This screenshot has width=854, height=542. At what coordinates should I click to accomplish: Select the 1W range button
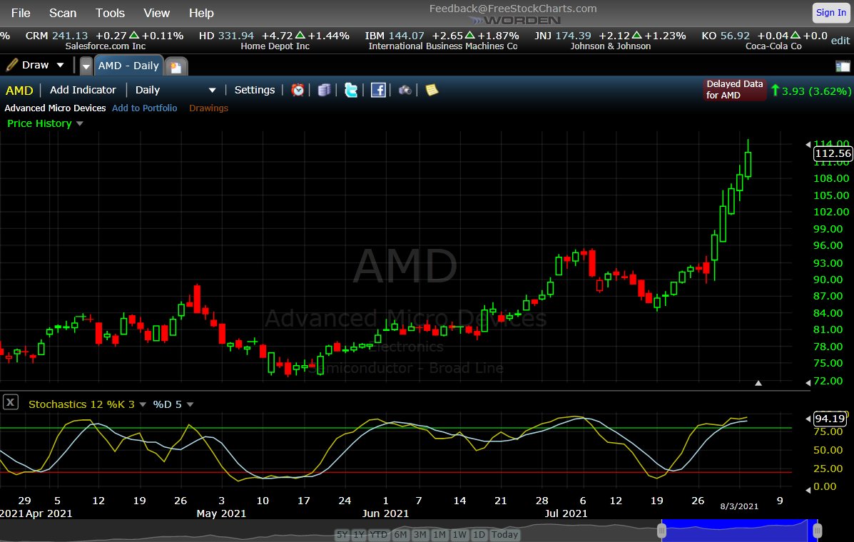(x=459, y=534)
